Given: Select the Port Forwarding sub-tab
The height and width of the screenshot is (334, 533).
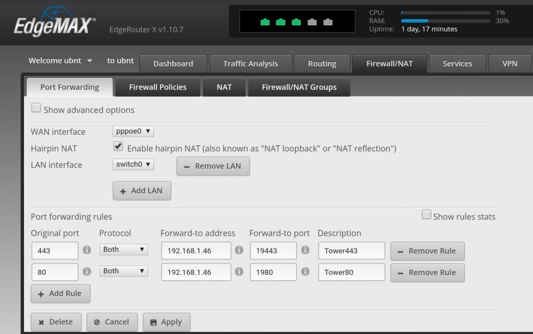Looking at the screenshot, I should pos(70,87).
